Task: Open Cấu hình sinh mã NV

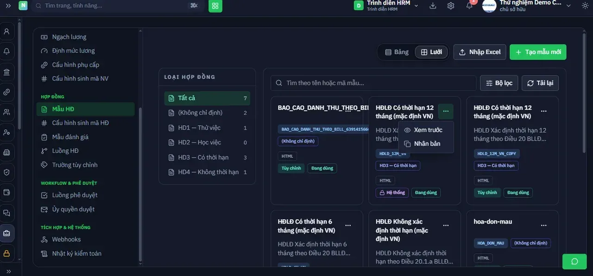Action: tap(86, 79)
